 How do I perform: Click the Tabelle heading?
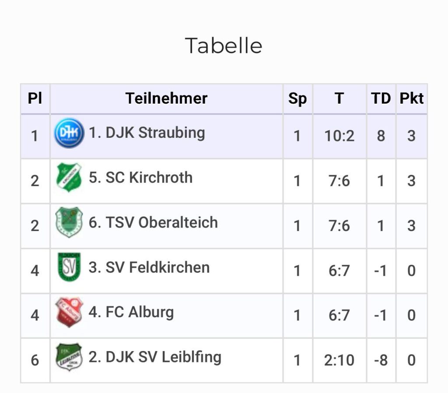pyautogui.click(x=224, y=46)
